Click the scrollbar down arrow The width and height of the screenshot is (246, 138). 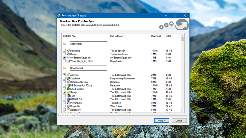(182, 111)
